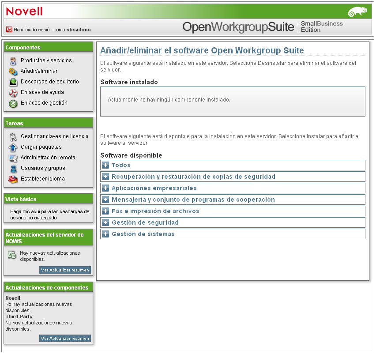Click the Fax e impresión de archivos title
Image resolution: width=376 pixels, height=354 pixels.
155,211
